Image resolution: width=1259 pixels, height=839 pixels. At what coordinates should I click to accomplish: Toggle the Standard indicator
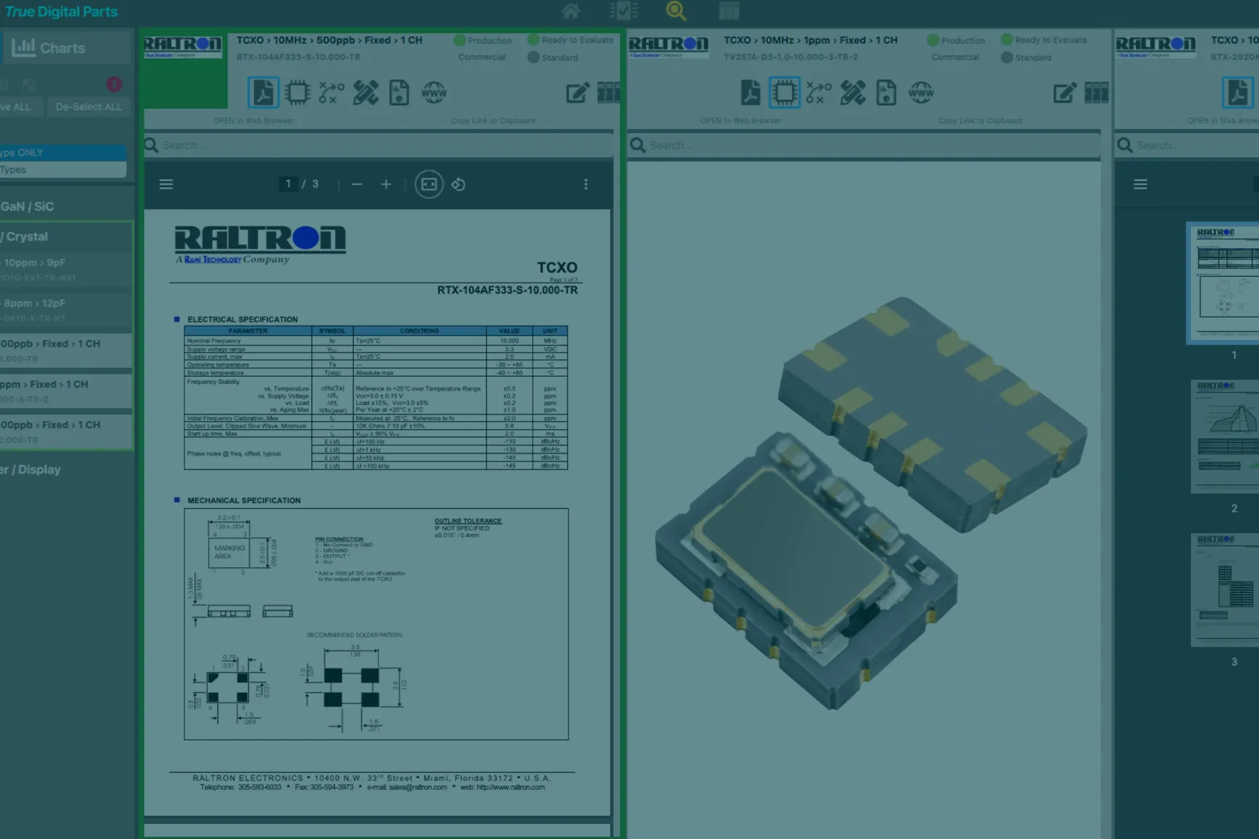coord(533,57)
